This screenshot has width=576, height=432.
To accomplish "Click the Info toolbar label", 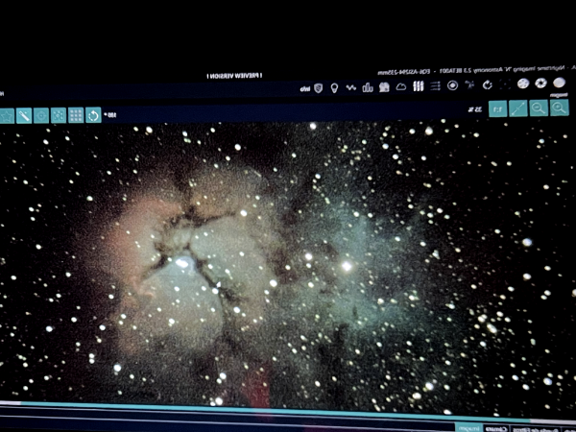I will coord(305,89).
